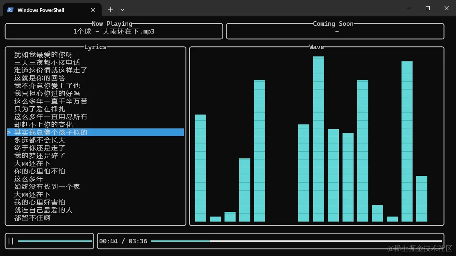The height and width of the screenshot is (256, 456).
Task: Select lyric line 都留不住啊
Action: click(32, 218)
